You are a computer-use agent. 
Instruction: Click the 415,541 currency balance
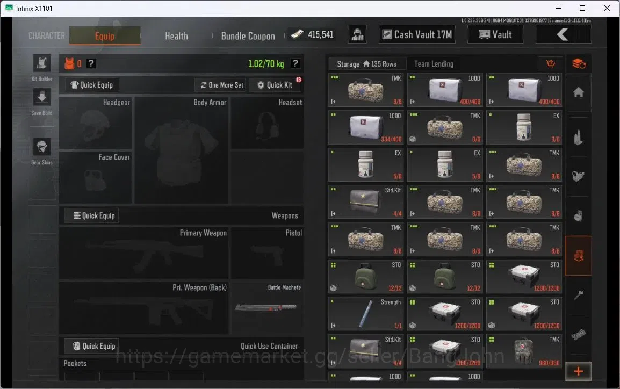point(321,35)
